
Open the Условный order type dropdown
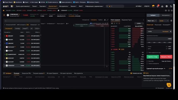167,25
